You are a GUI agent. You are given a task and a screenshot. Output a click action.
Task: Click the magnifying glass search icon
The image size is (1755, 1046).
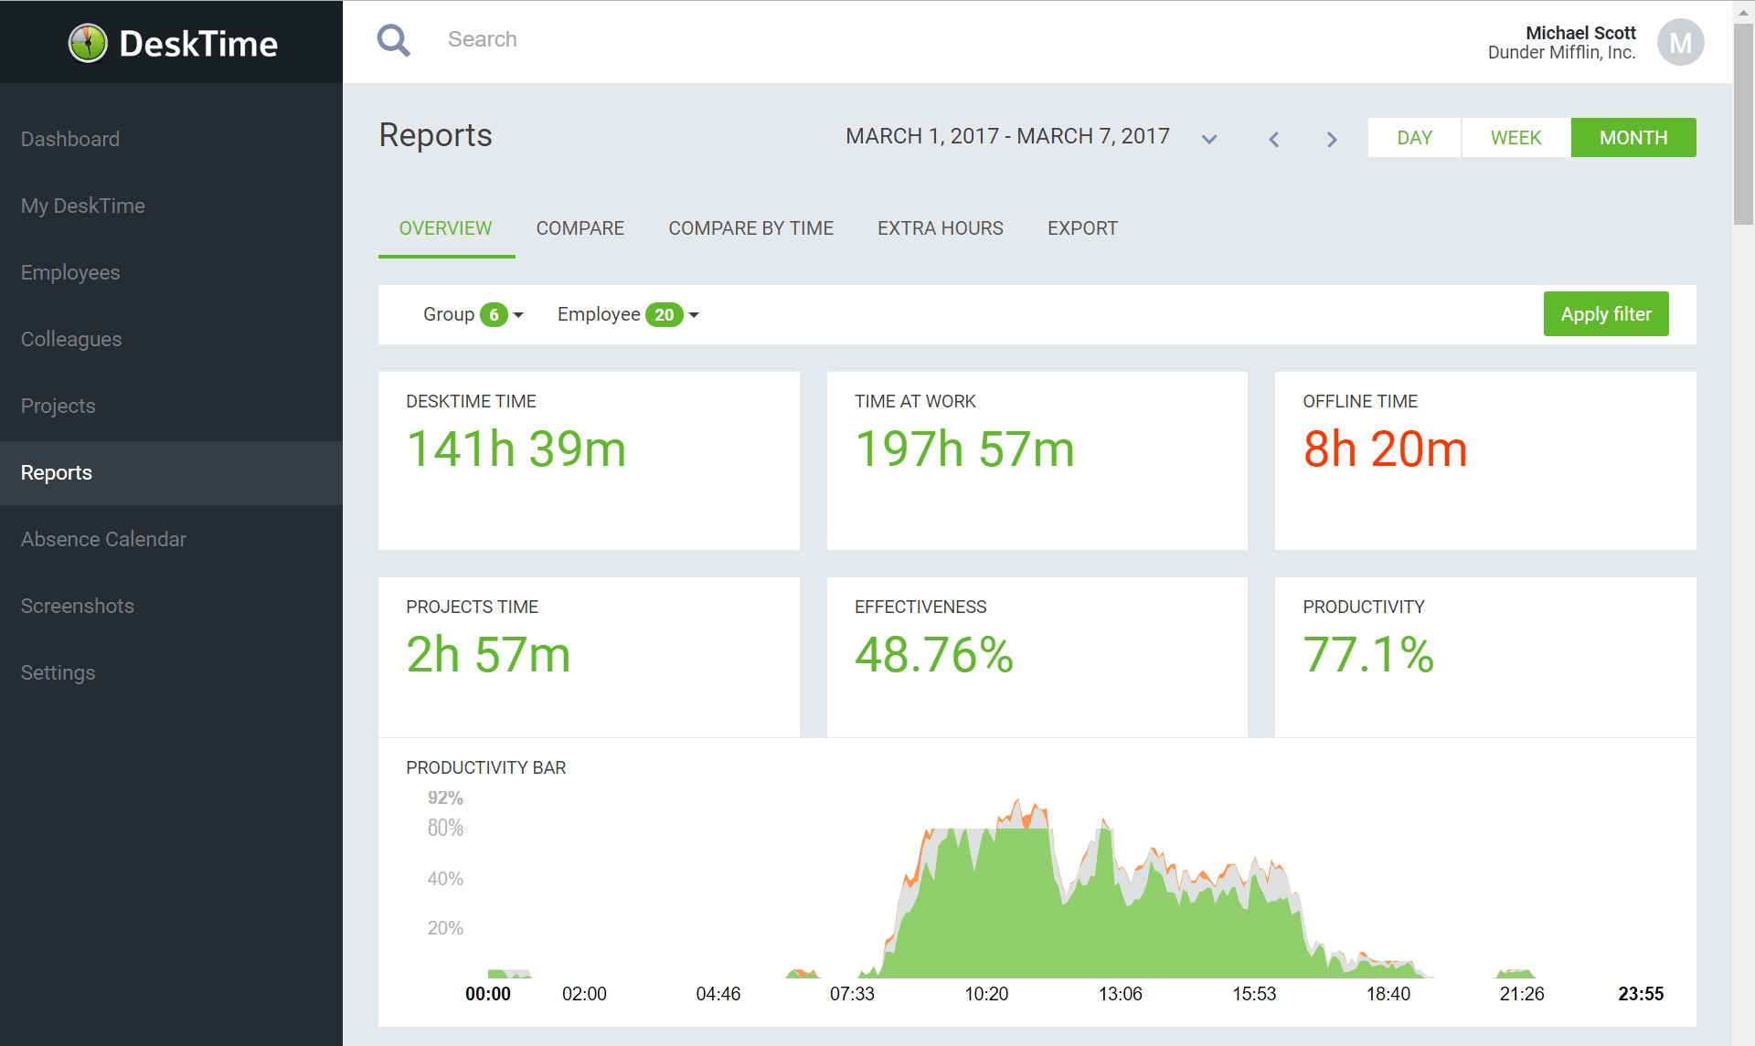point(394,40)
